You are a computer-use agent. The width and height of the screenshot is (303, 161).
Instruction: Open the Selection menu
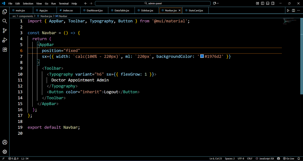point(28,4)
